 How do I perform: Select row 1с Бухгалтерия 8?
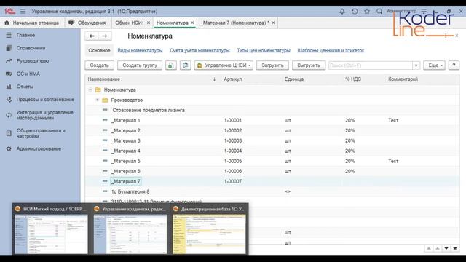point(272,191)
